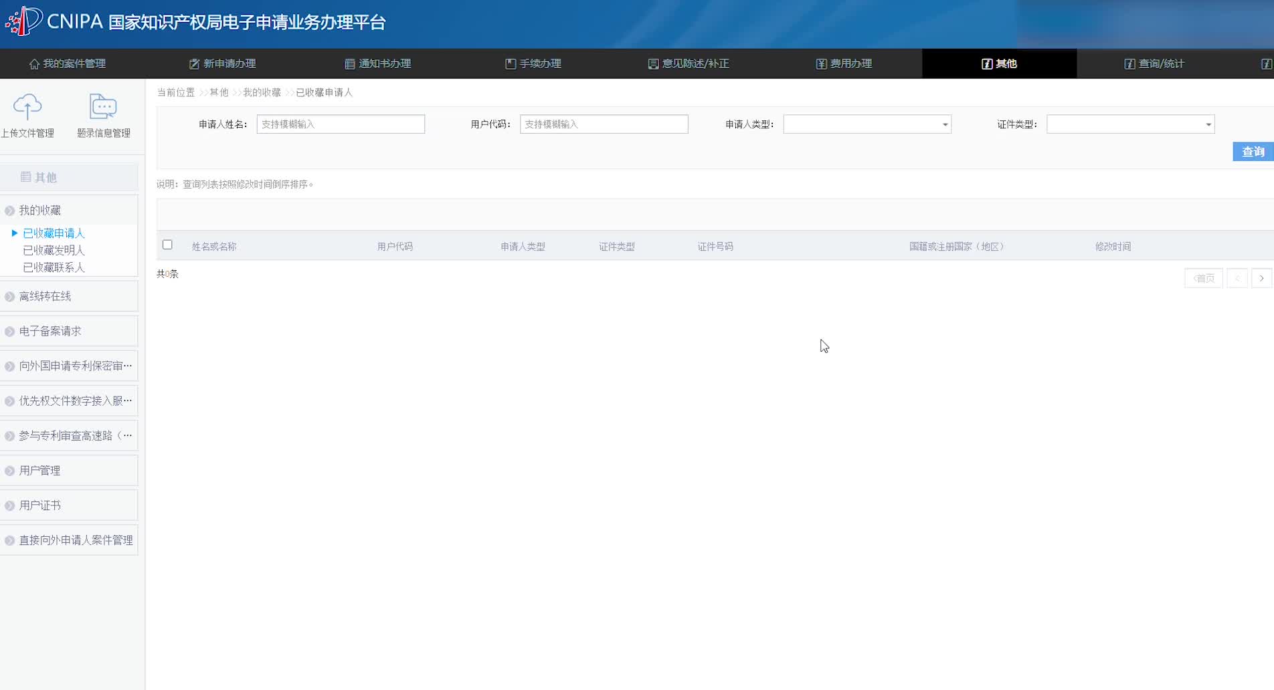This screenshot has height=690, width=1274.
Task: Open 已收藏发明人 in sidebar
Action: coord(54,251)
